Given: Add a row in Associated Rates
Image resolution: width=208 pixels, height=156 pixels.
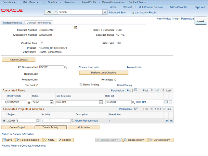Looking at the screenshot, I should pyautogui.click(x=166, y=102).
